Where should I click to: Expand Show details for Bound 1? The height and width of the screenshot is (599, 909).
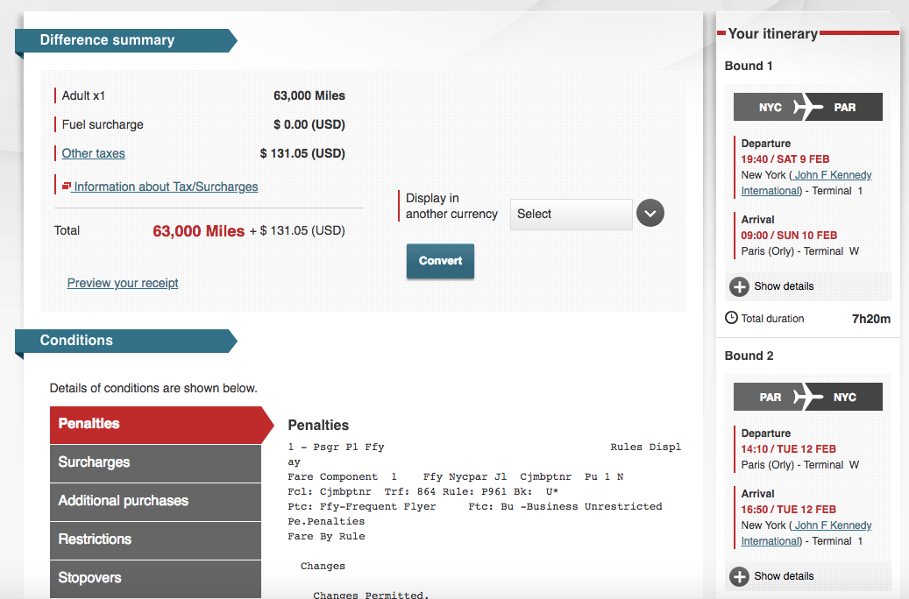pyautogui.click(x=784, y=286)
